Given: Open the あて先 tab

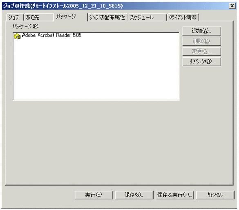Looking at the screenshot, I should coord(38,17).
